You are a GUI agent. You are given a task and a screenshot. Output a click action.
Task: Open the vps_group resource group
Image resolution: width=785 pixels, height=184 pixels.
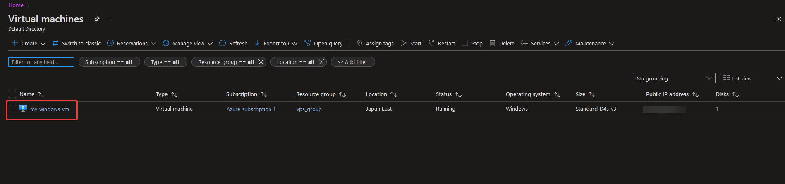point(309,109)
